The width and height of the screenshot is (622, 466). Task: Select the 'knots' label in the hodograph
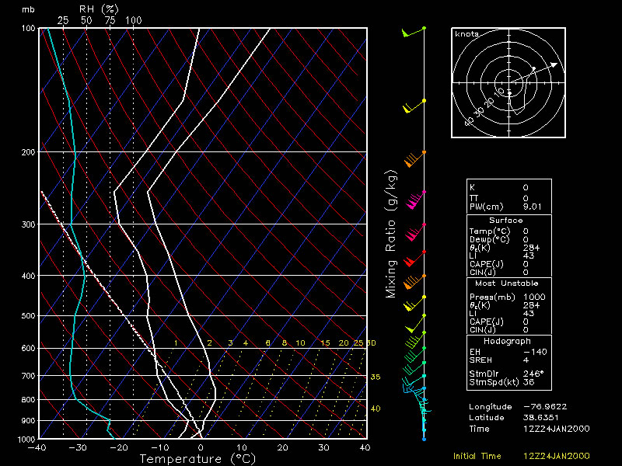coord(466,34)
